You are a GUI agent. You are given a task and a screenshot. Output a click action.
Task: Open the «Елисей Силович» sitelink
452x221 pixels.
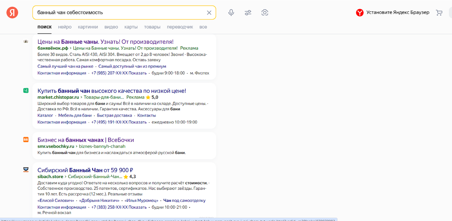tap(56, 201)
